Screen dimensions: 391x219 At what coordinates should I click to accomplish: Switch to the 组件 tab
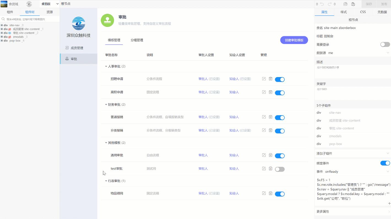(x=10, y=12)
